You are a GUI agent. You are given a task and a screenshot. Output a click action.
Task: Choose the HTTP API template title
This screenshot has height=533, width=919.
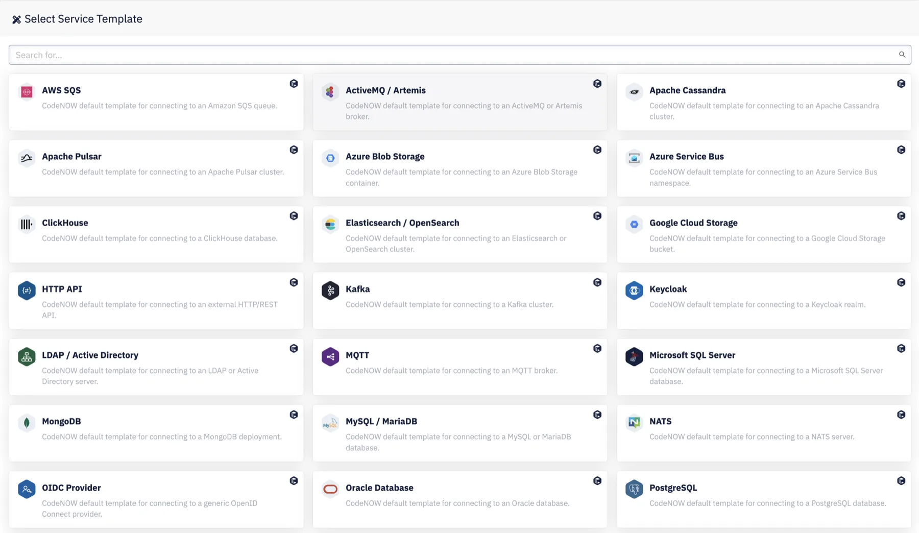(62, 289)
